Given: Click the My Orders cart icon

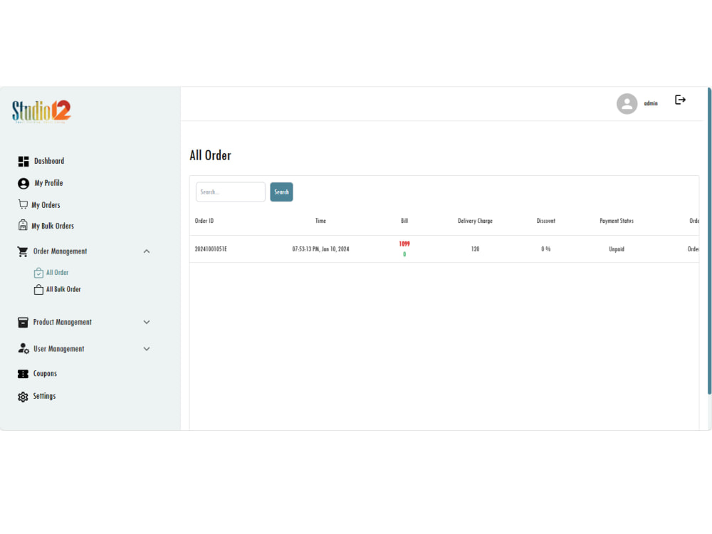Looking at the screenshot, I should (23, 204).
